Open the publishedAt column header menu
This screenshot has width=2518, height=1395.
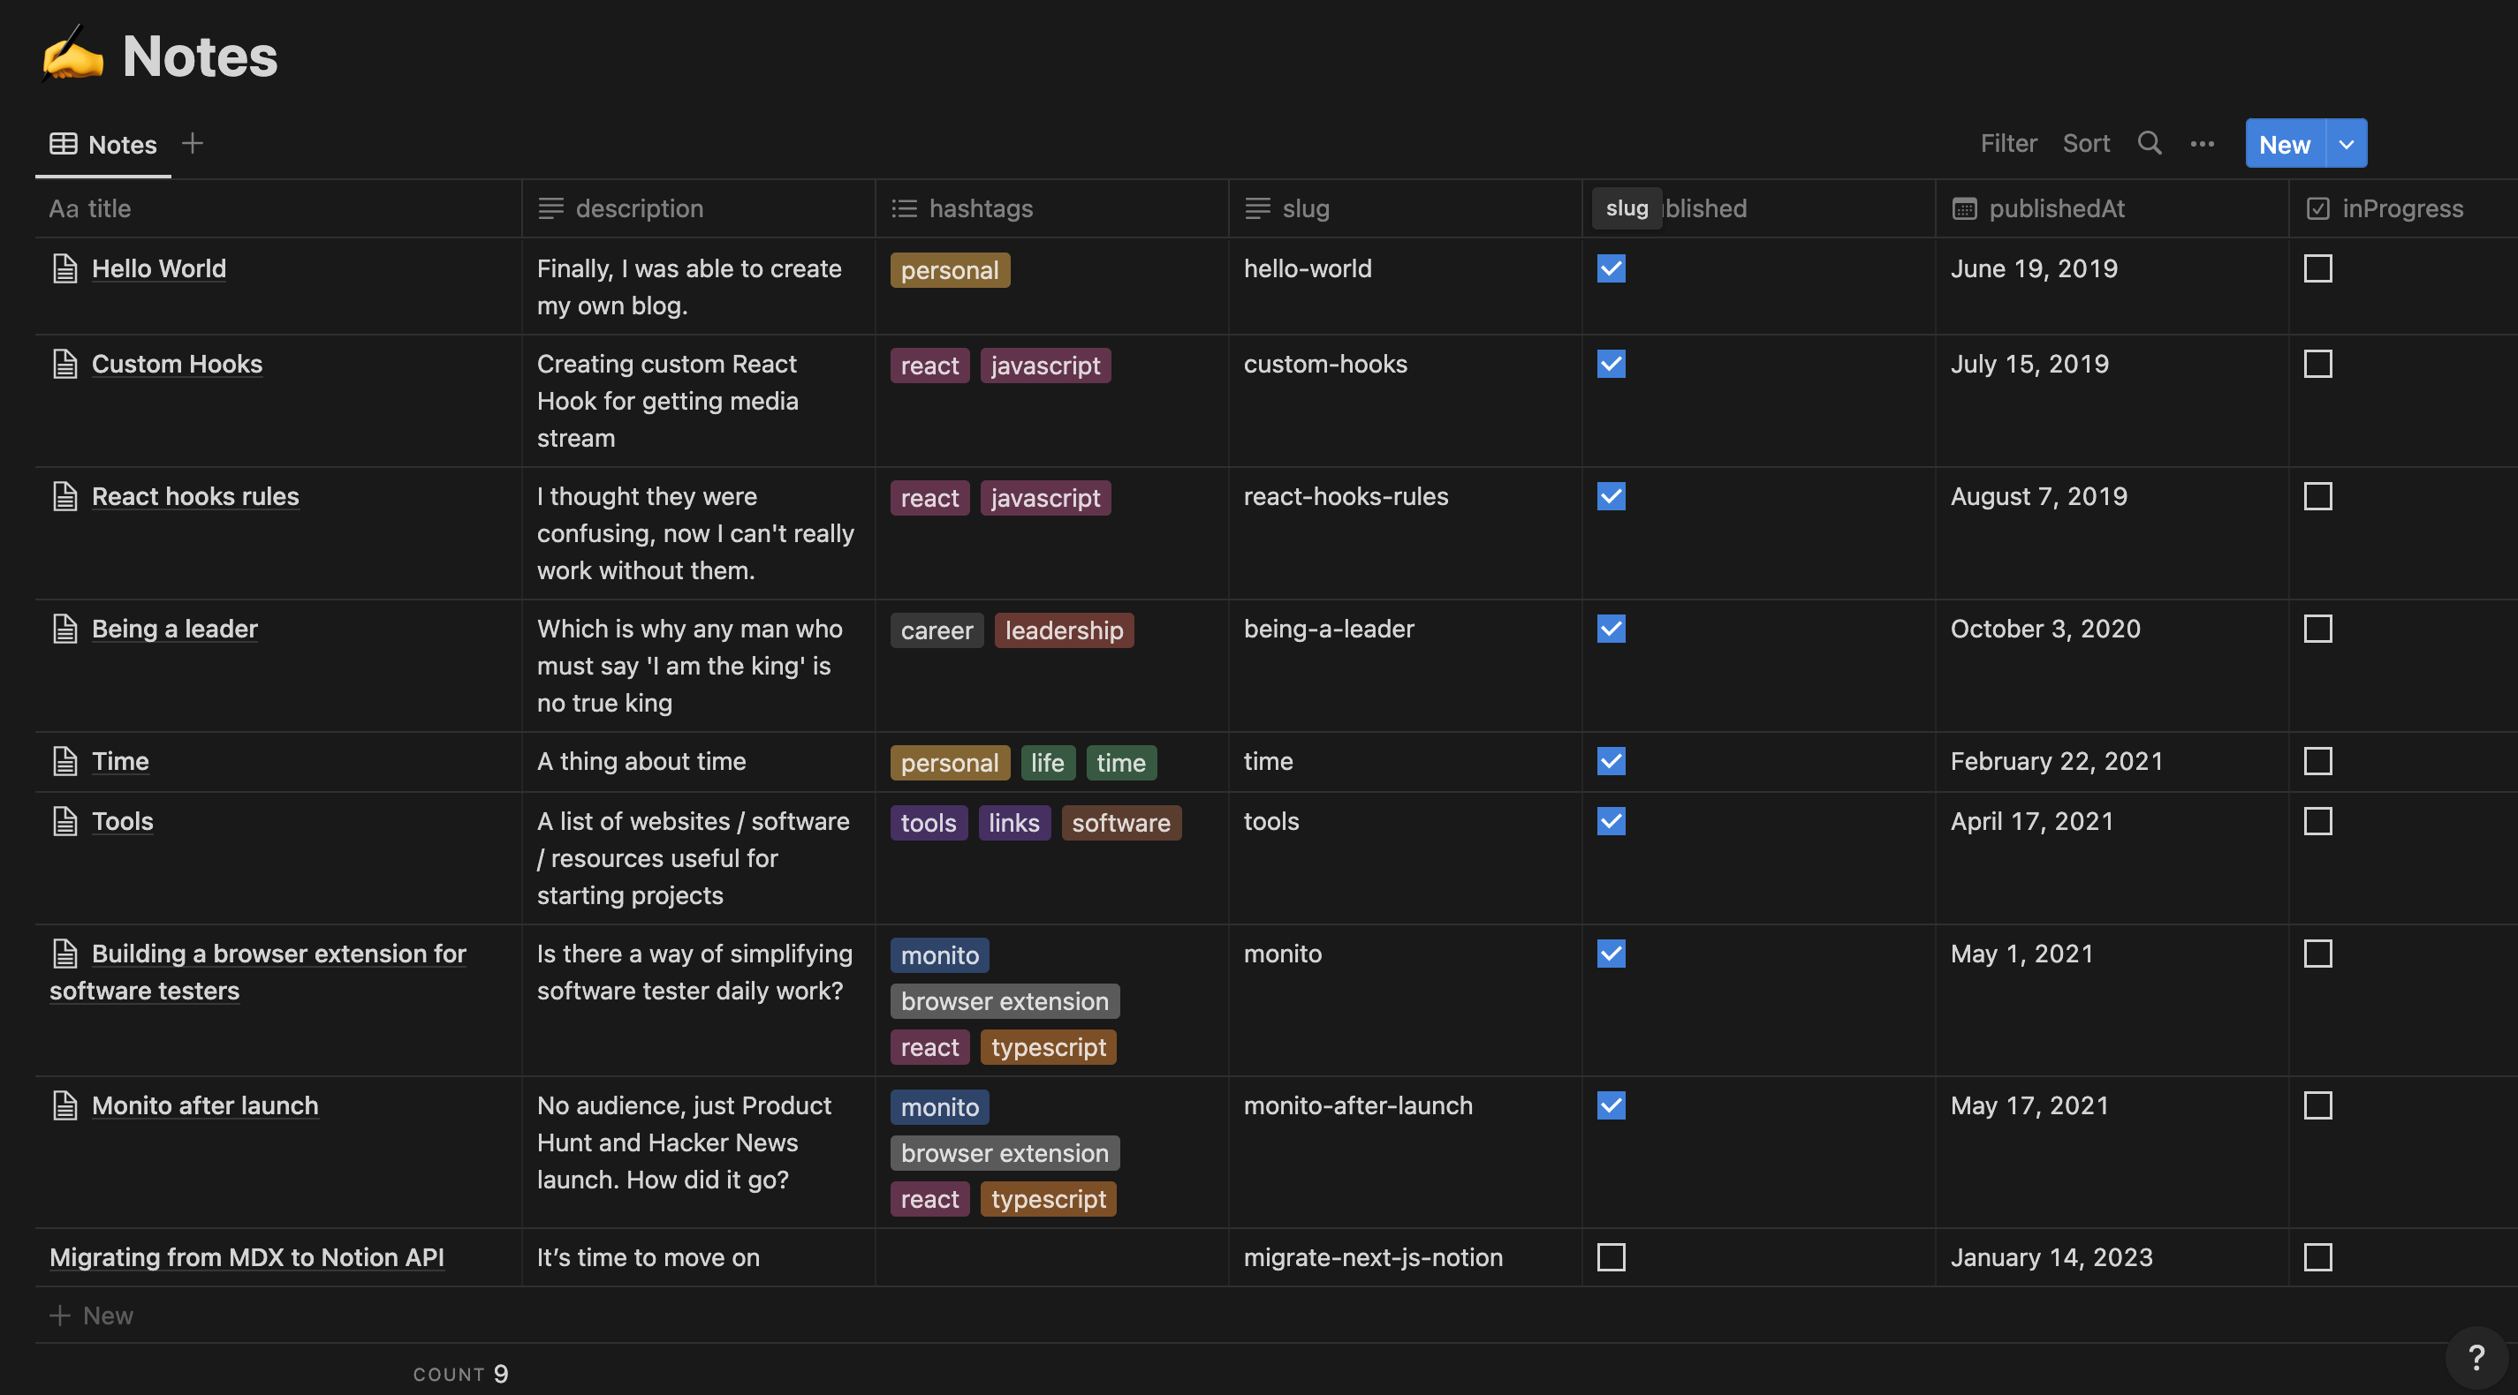(2056, 208)
